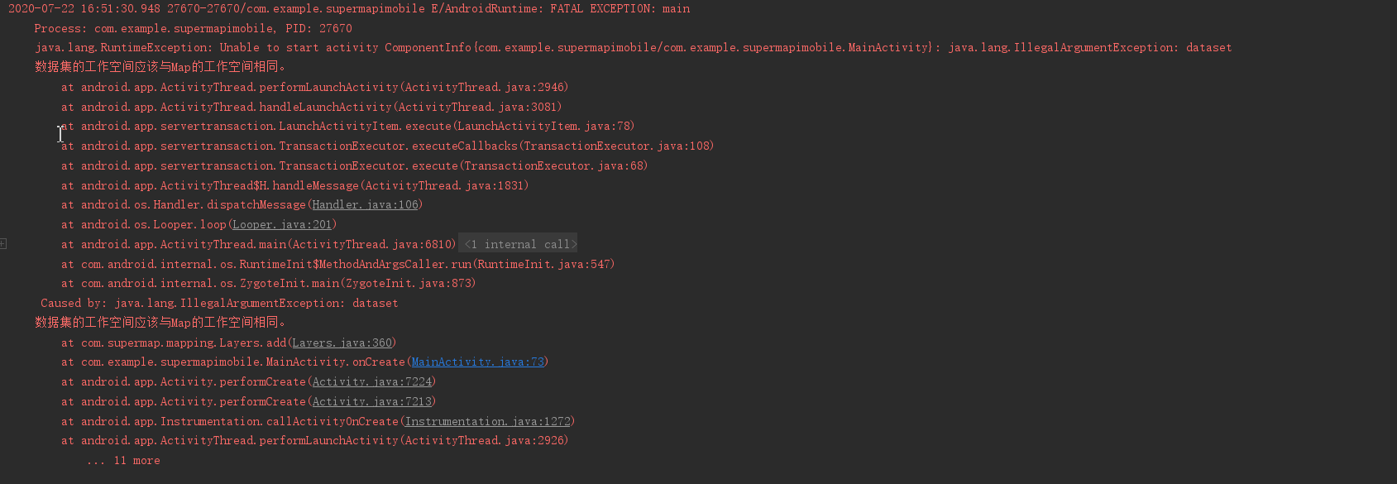This screenshot has height=484, width=1397.
Task: Click the RuntimeInit$MethodAndArgsCaller.run stack frame
Action: click(x=337, y=264)
